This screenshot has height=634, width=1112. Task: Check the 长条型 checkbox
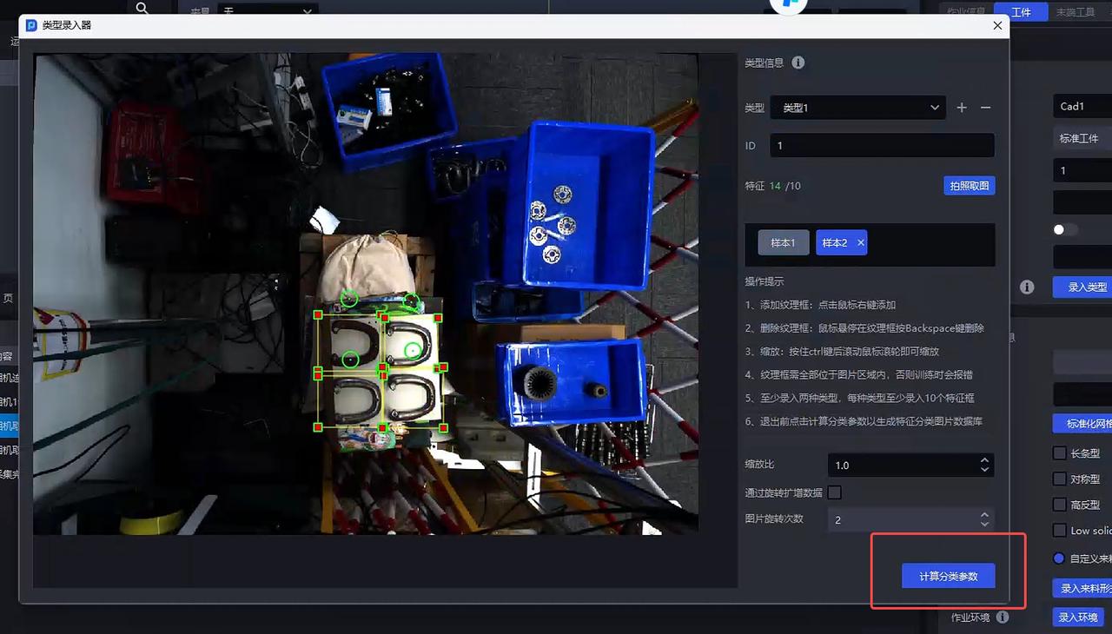[x=1059, y=453]
